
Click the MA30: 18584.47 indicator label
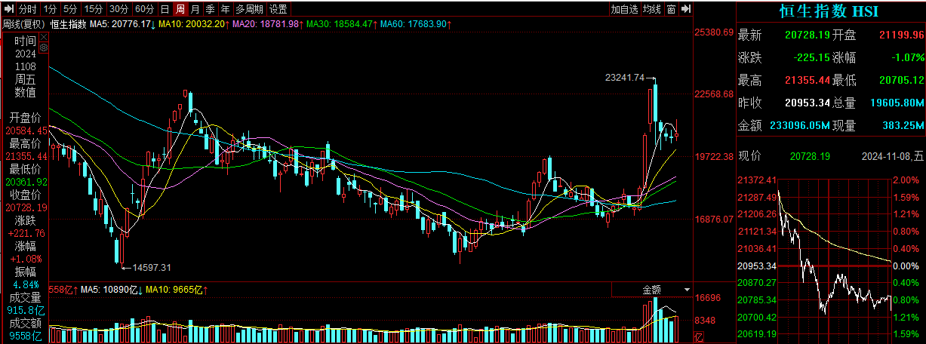tap(340, 24)
